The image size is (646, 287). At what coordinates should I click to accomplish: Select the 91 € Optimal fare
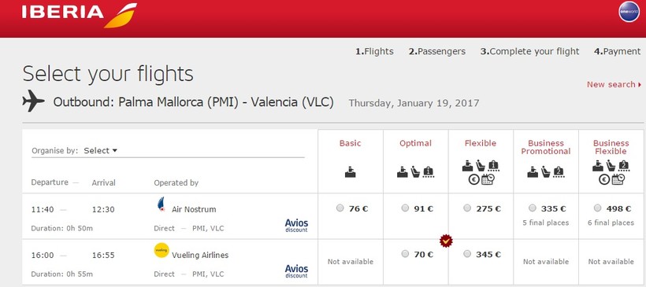[x=405, y=208]
